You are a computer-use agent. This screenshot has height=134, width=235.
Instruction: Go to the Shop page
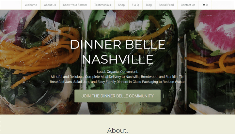click(121, 5)
